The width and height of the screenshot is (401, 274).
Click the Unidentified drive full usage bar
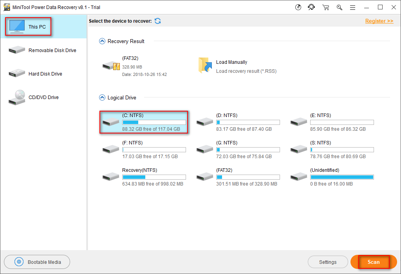pyautogui.click(x=342, y=177)
